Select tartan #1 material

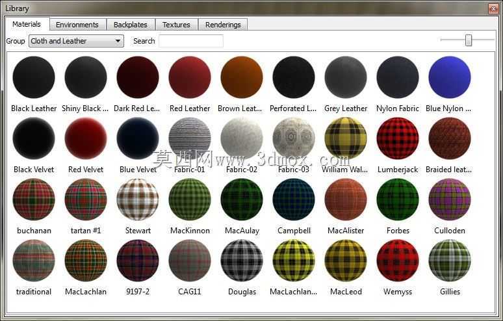pyautogui.click(x=86, y=199)
